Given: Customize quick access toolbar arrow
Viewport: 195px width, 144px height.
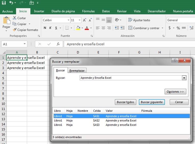Looking at the screenshot, I should pos(37,3).
